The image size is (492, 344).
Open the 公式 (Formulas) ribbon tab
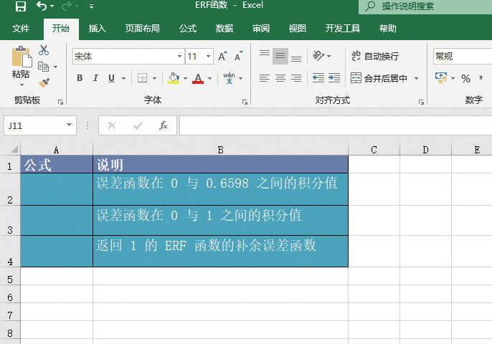pyautogui.click(x=188, y=29)
